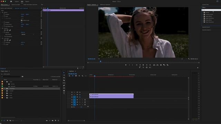Viewport: 221px width, 124px height.
Task: Select the Selection tool in tools panel
Action: (64, 73)
